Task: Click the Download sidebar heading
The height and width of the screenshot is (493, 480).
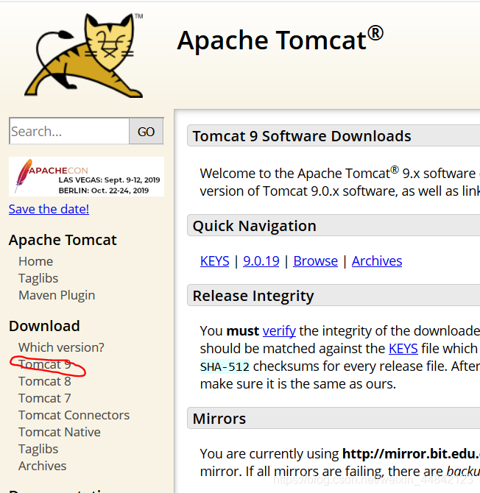Action: tap(44, 326)
